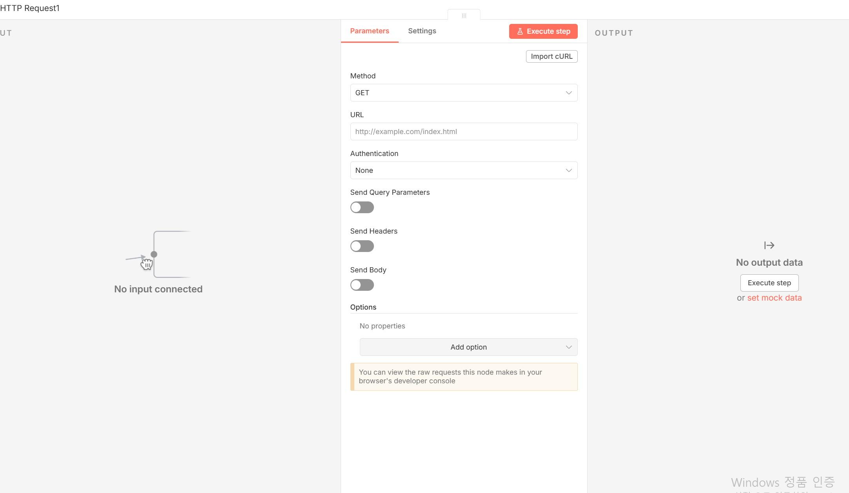849x493 pixels.
Task: Enable the Send Query Parameters toggle
Action: click(x=362, y=207)
